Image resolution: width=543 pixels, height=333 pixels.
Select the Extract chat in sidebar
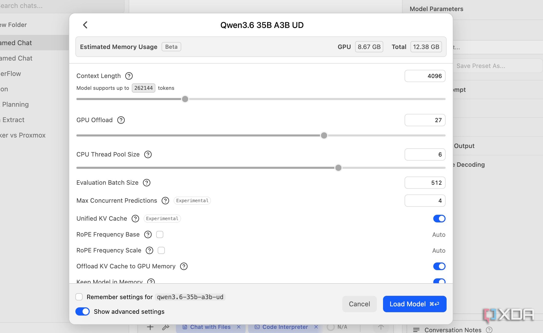(34, 120)
